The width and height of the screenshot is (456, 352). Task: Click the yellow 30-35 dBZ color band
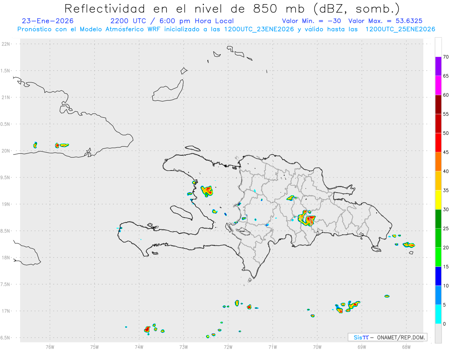(438, 200)
